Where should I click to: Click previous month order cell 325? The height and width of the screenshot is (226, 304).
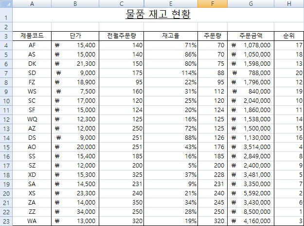click(x=122, y=175)
